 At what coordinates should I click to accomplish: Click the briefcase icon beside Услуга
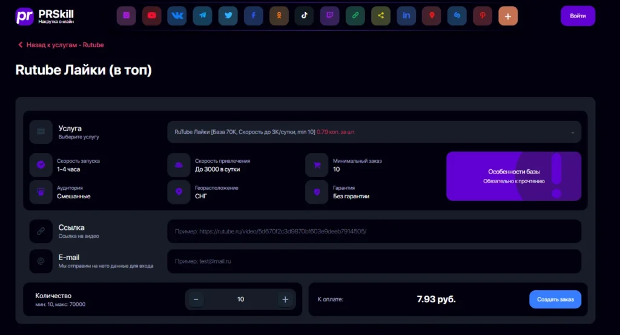tap(41, 132)
